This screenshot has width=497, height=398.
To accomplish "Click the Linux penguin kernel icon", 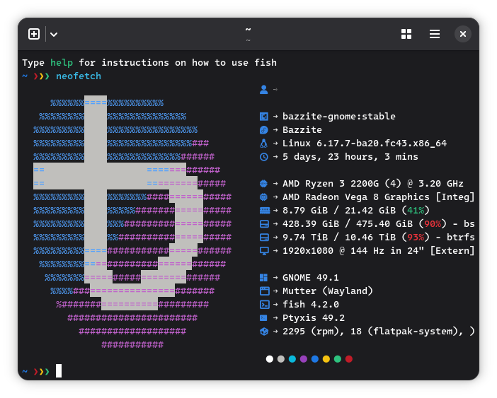I will coord(263,144).
